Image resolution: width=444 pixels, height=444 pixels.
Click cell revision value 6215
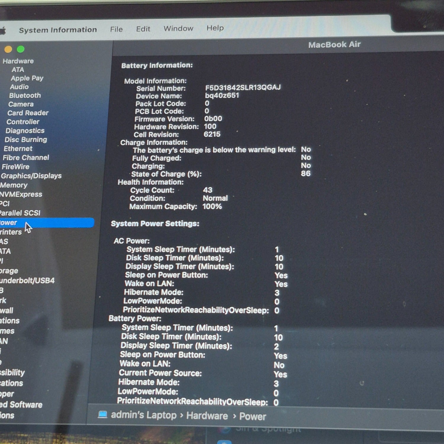[212, 134]
